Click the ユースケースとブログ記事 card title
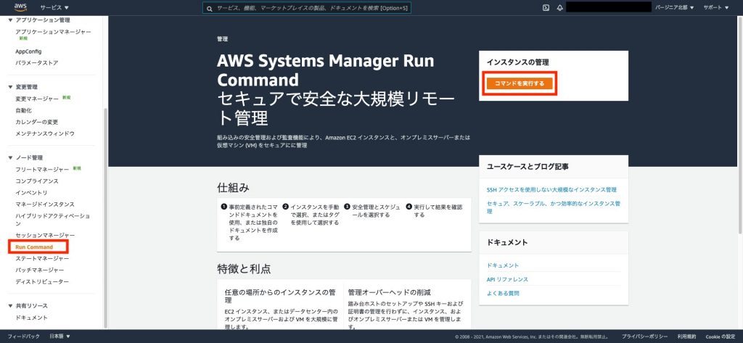Viewport: 743px width, 343px height. pyautogui.click(x=528, y=167)
